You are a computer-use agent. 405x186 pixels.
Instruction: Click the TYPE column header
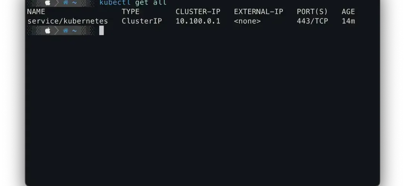coord(131,12)
